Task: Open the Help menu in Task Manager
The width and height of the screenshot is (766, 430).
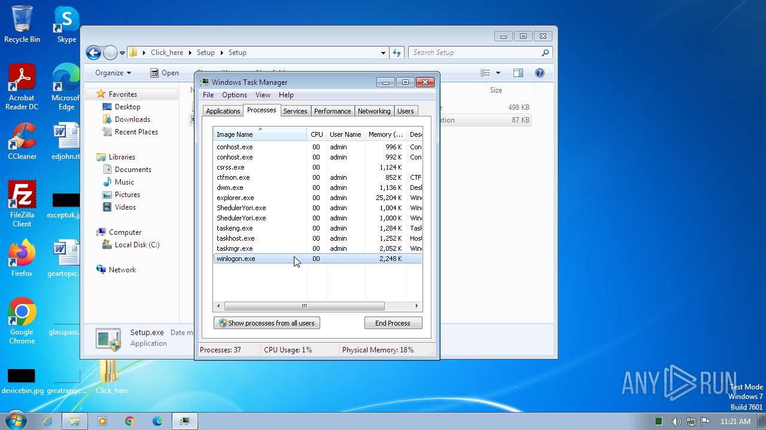Action: click(x=286, y=95)
